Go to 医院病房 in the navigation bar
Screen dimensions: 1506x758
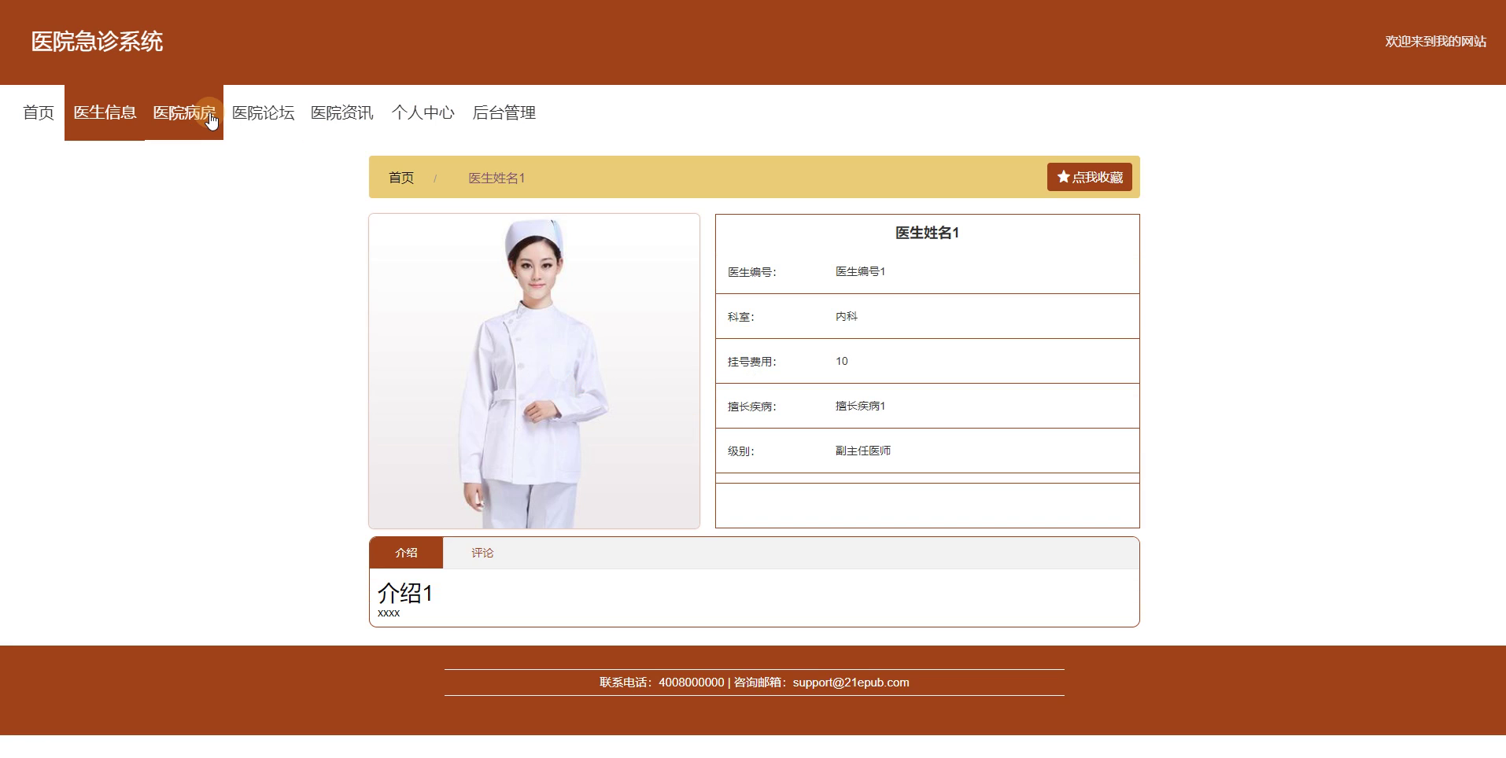coord(184,112)
